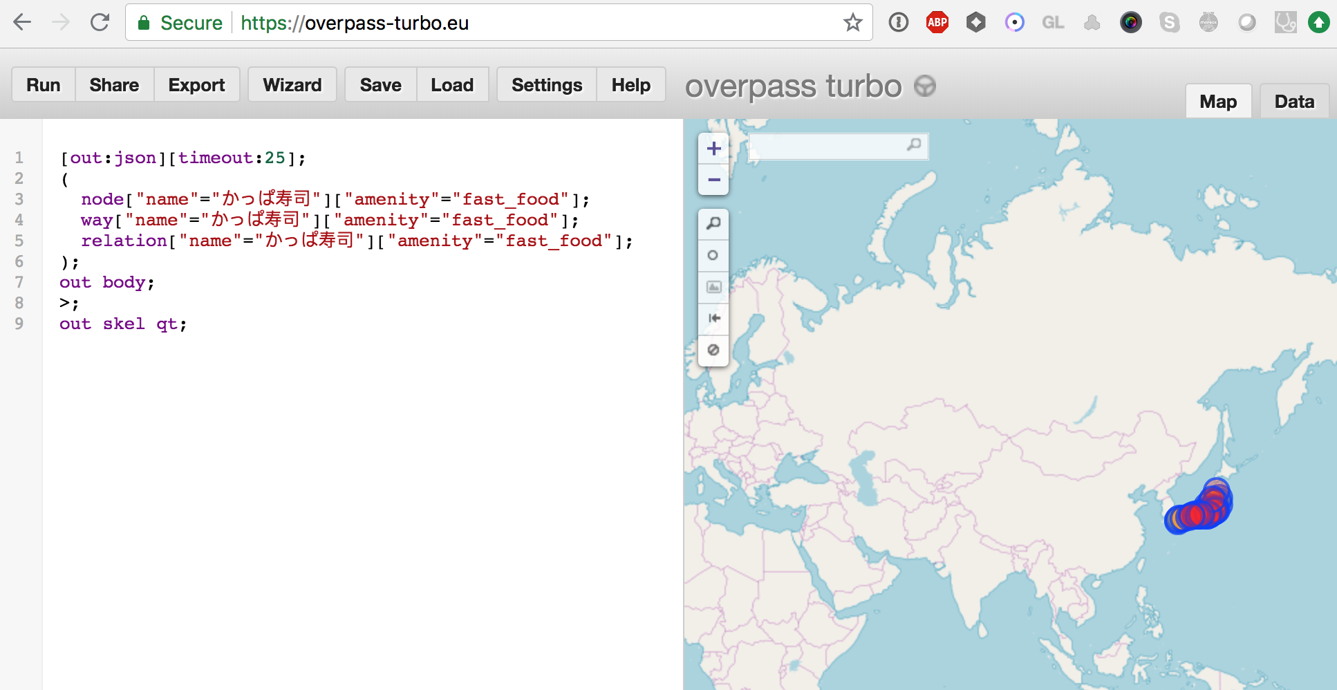Toggle wide map with the arrow-bar control
Screen dimensions: 1337x690
(713, 318)
